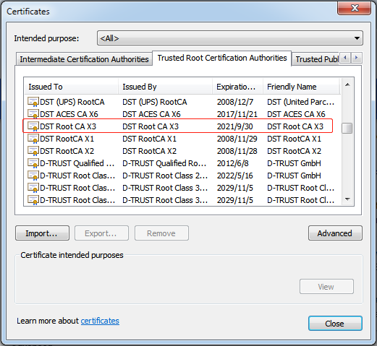
Task: Click expiration date 2008/12/7
Action: (x=235, y=102)
